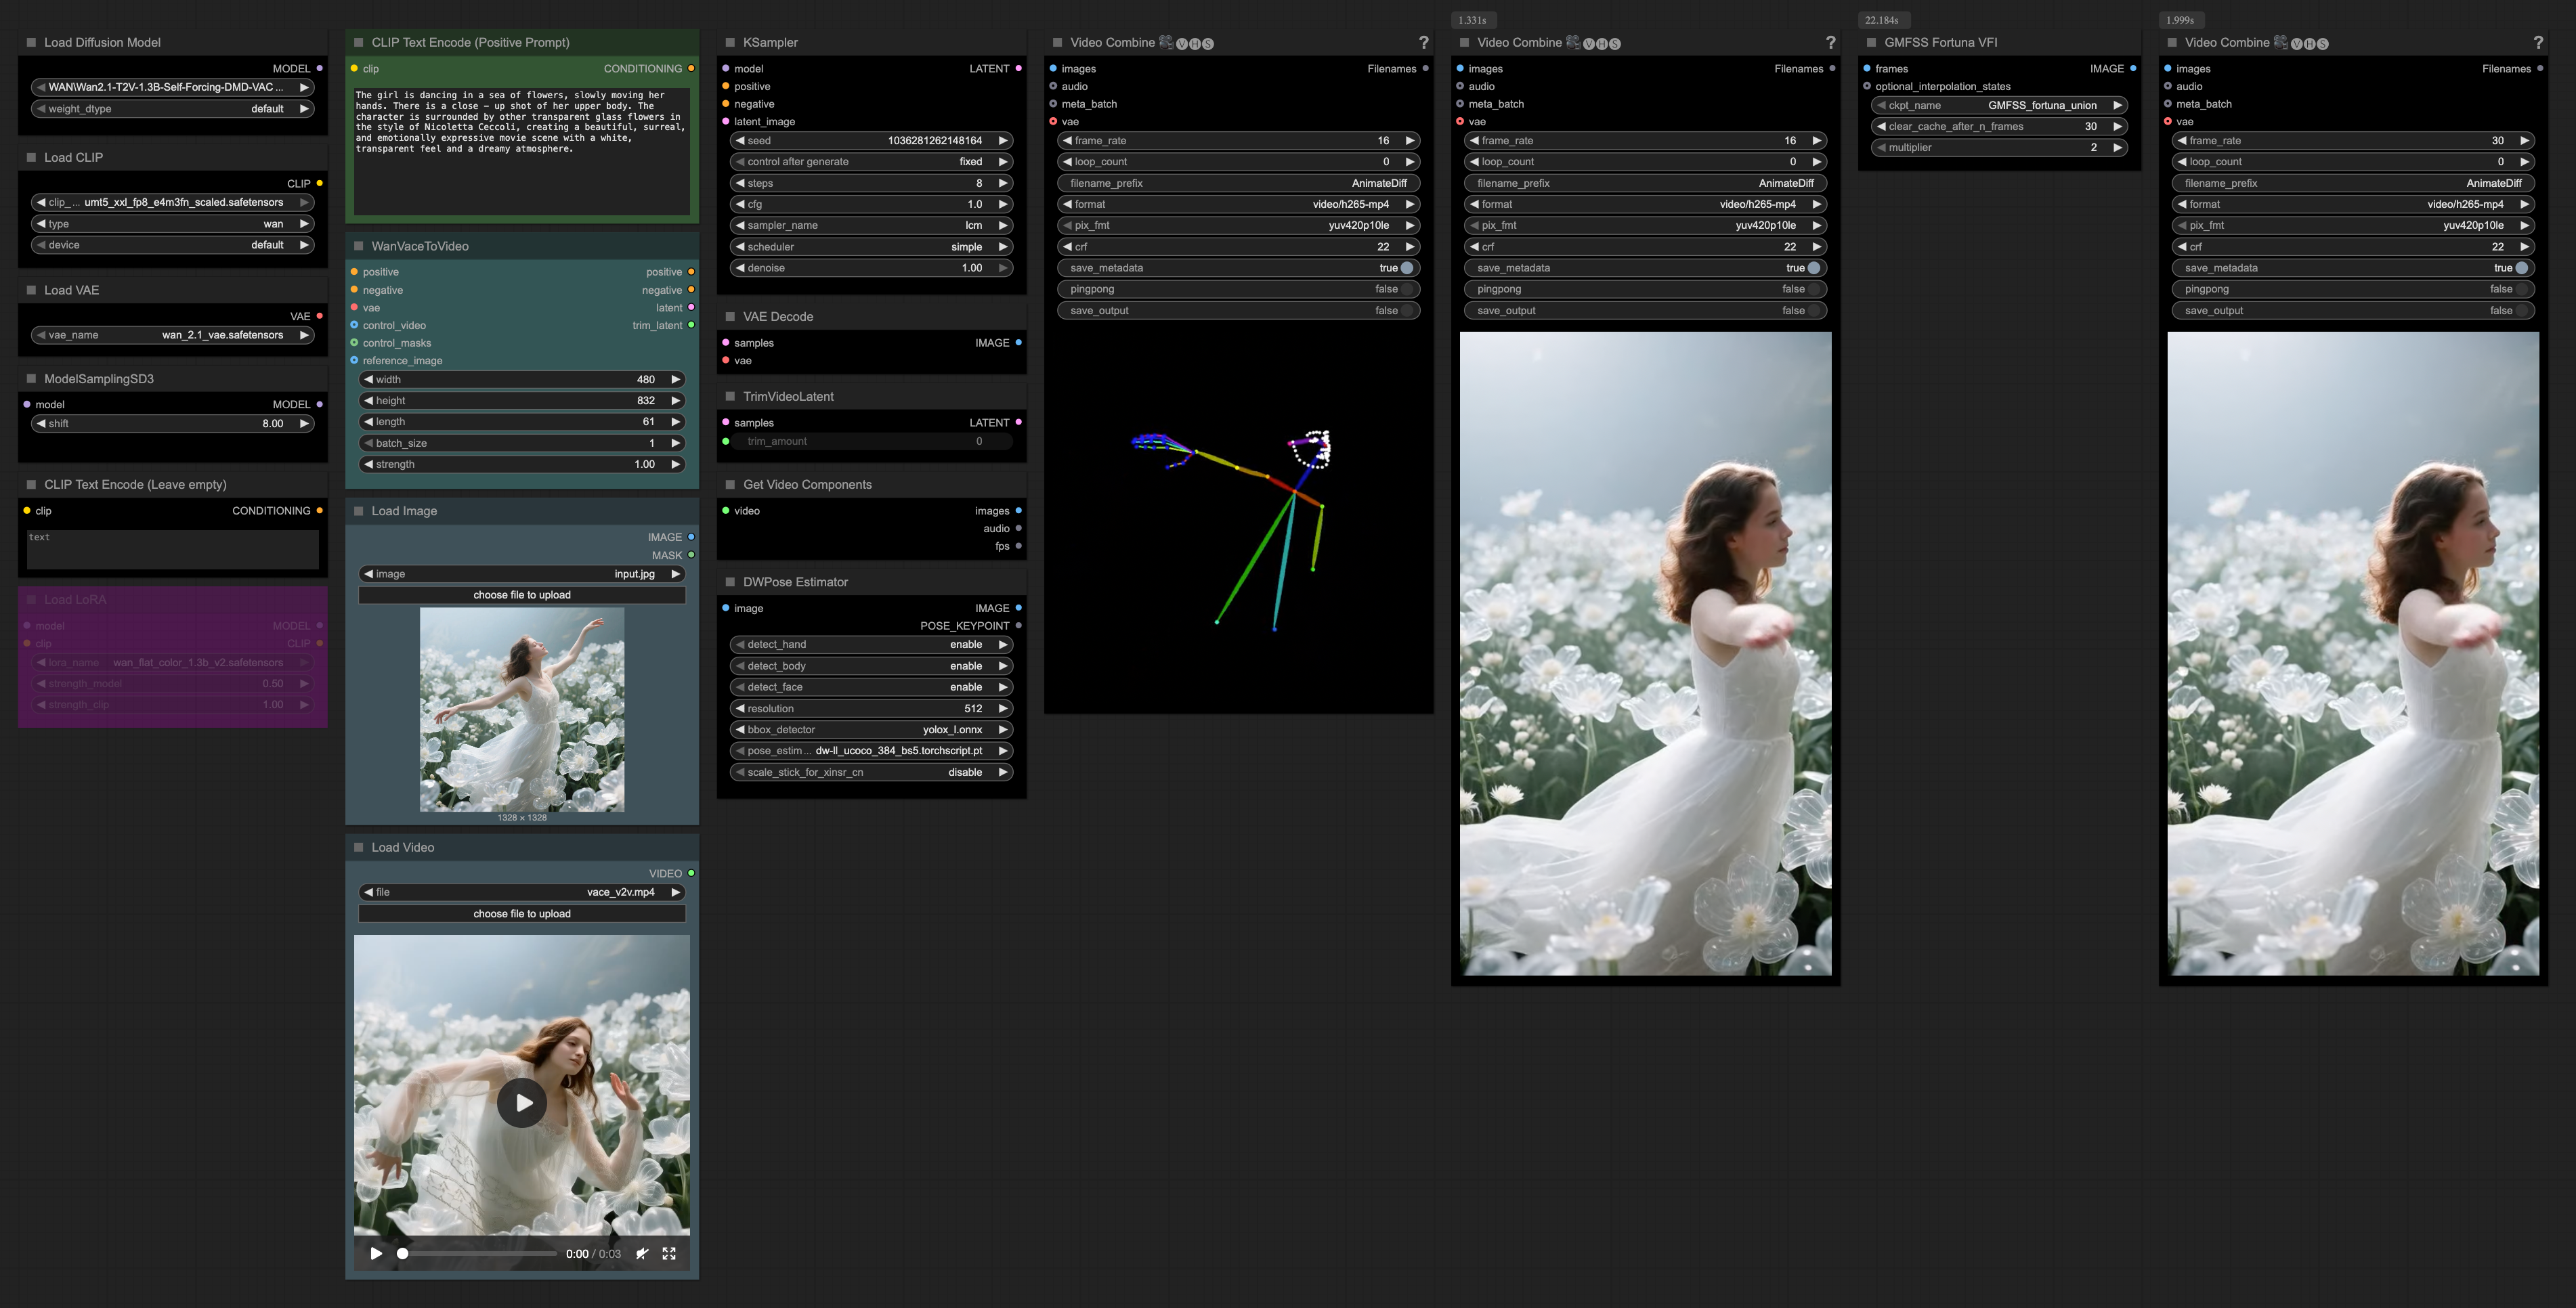The height and width of the screenshot is (1308, 2576).
Task: Collapse the DWPose Estimator node
Action: coord(730,582)
